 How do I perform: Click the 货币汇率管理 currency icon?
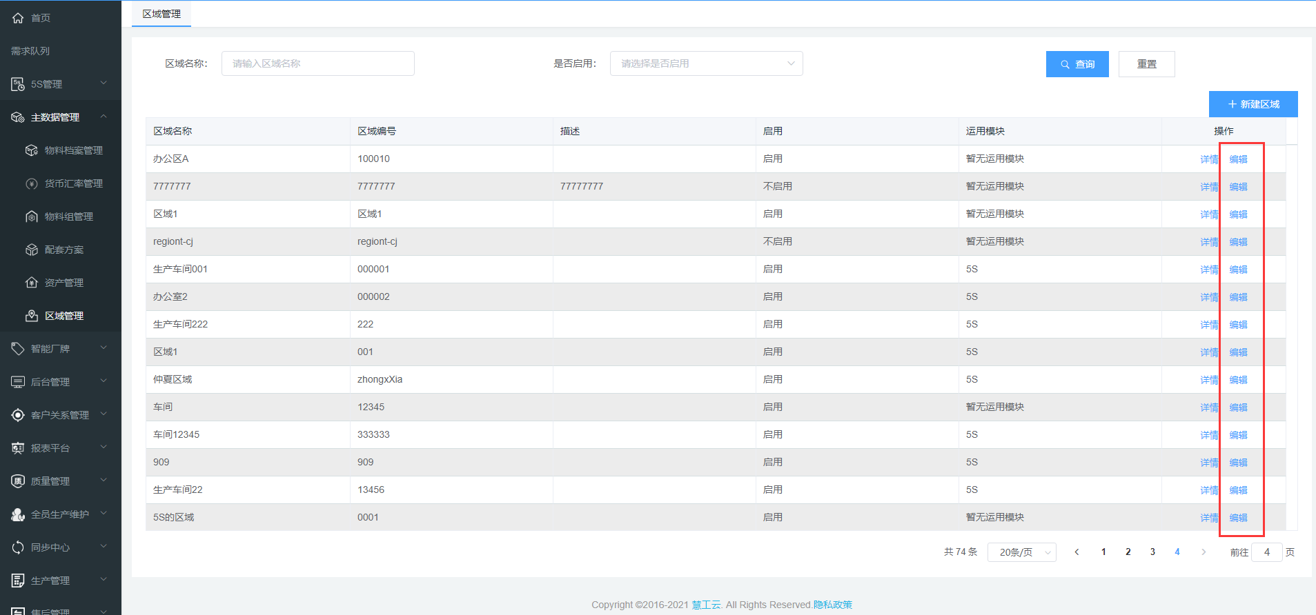click(x=32, y=183)
